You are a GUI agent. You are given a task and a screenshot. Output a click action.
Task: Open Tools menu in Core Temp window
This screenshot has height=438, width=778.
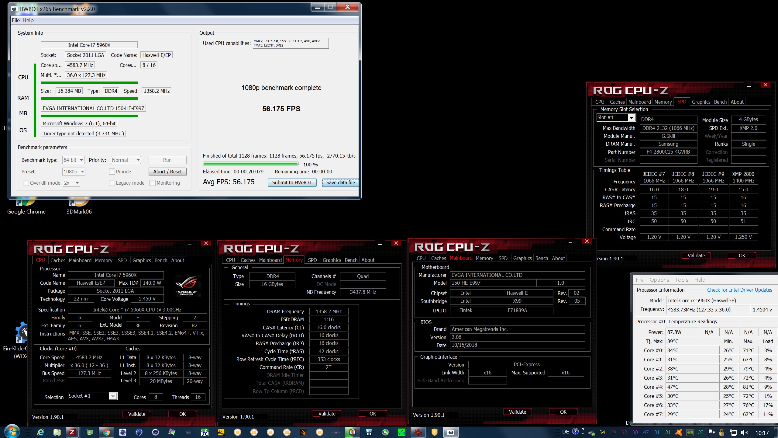click(x=682, y=280)
